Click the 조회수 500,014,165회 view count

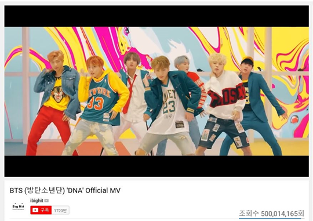coord(271,213)
